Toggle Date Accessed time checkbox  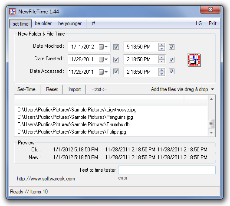coord(171,72)
